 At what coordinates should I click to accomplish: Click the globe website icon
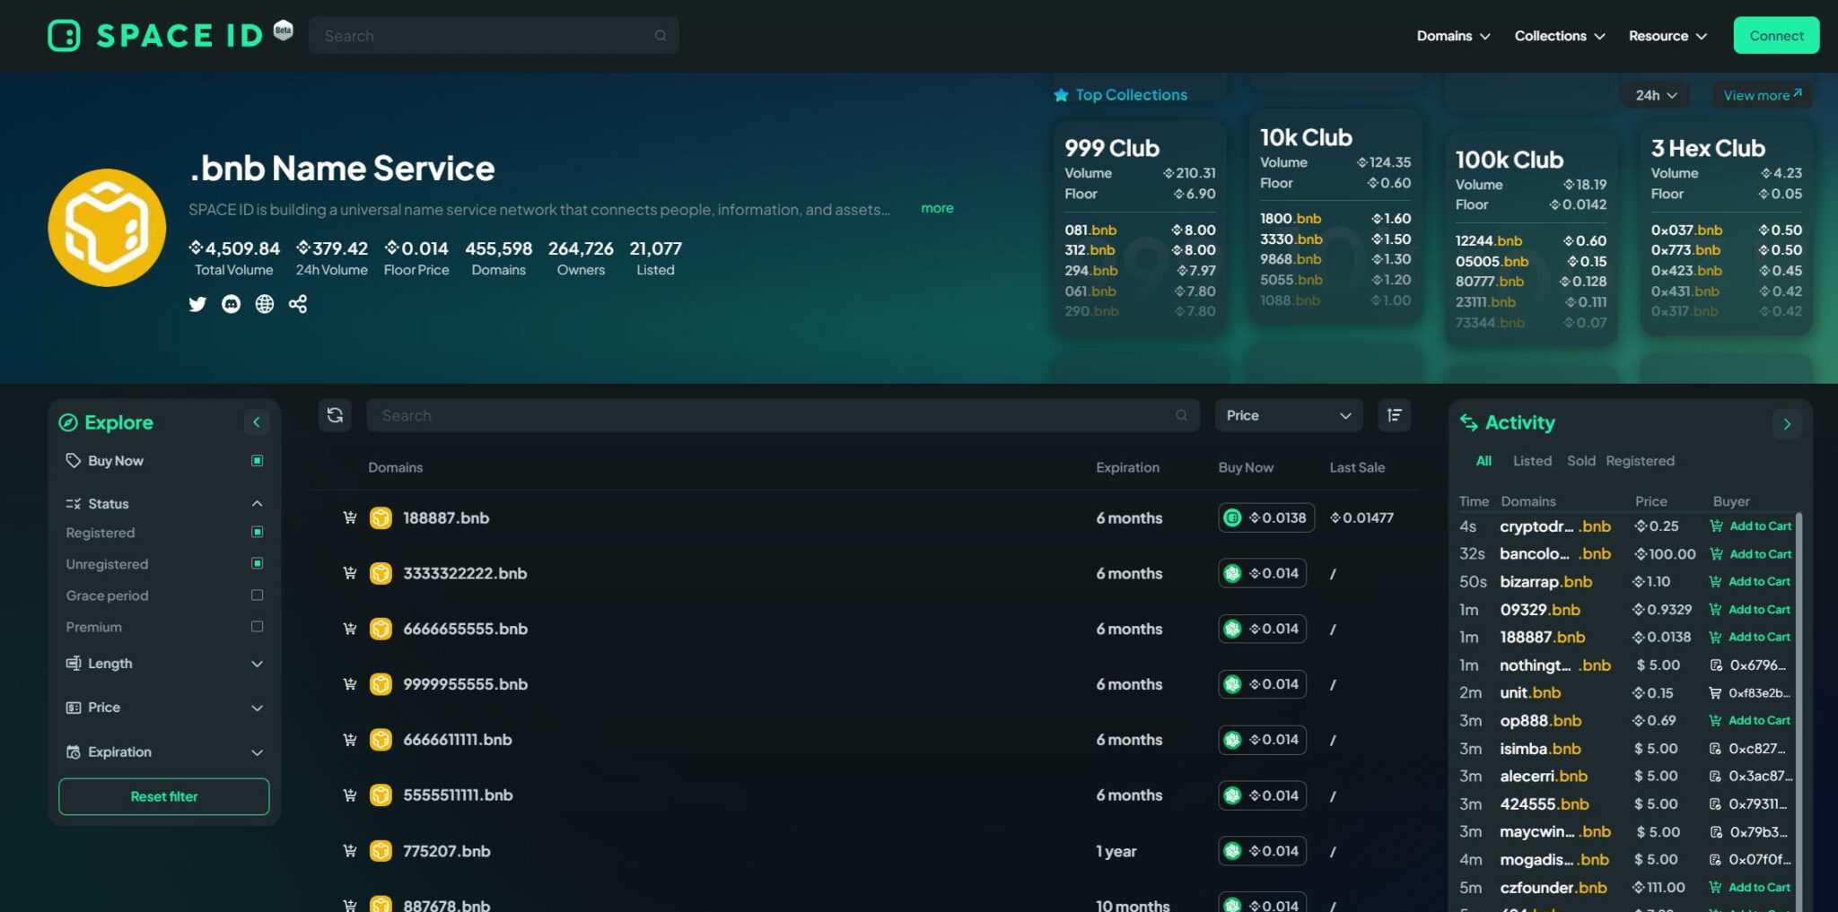coord(264,304)
